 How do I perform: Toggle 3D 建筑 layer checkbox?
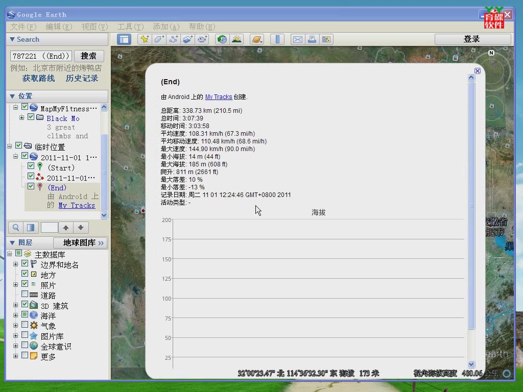pyautogui.click(x=25, y=304)
